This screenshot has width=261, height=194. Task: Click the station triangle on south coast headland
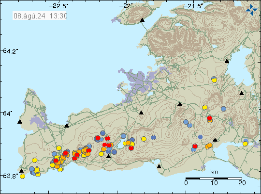tap(159, 166)
